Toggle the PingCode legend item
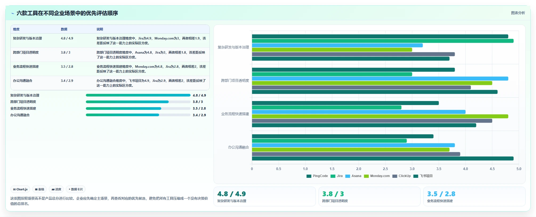 point(317,176)
